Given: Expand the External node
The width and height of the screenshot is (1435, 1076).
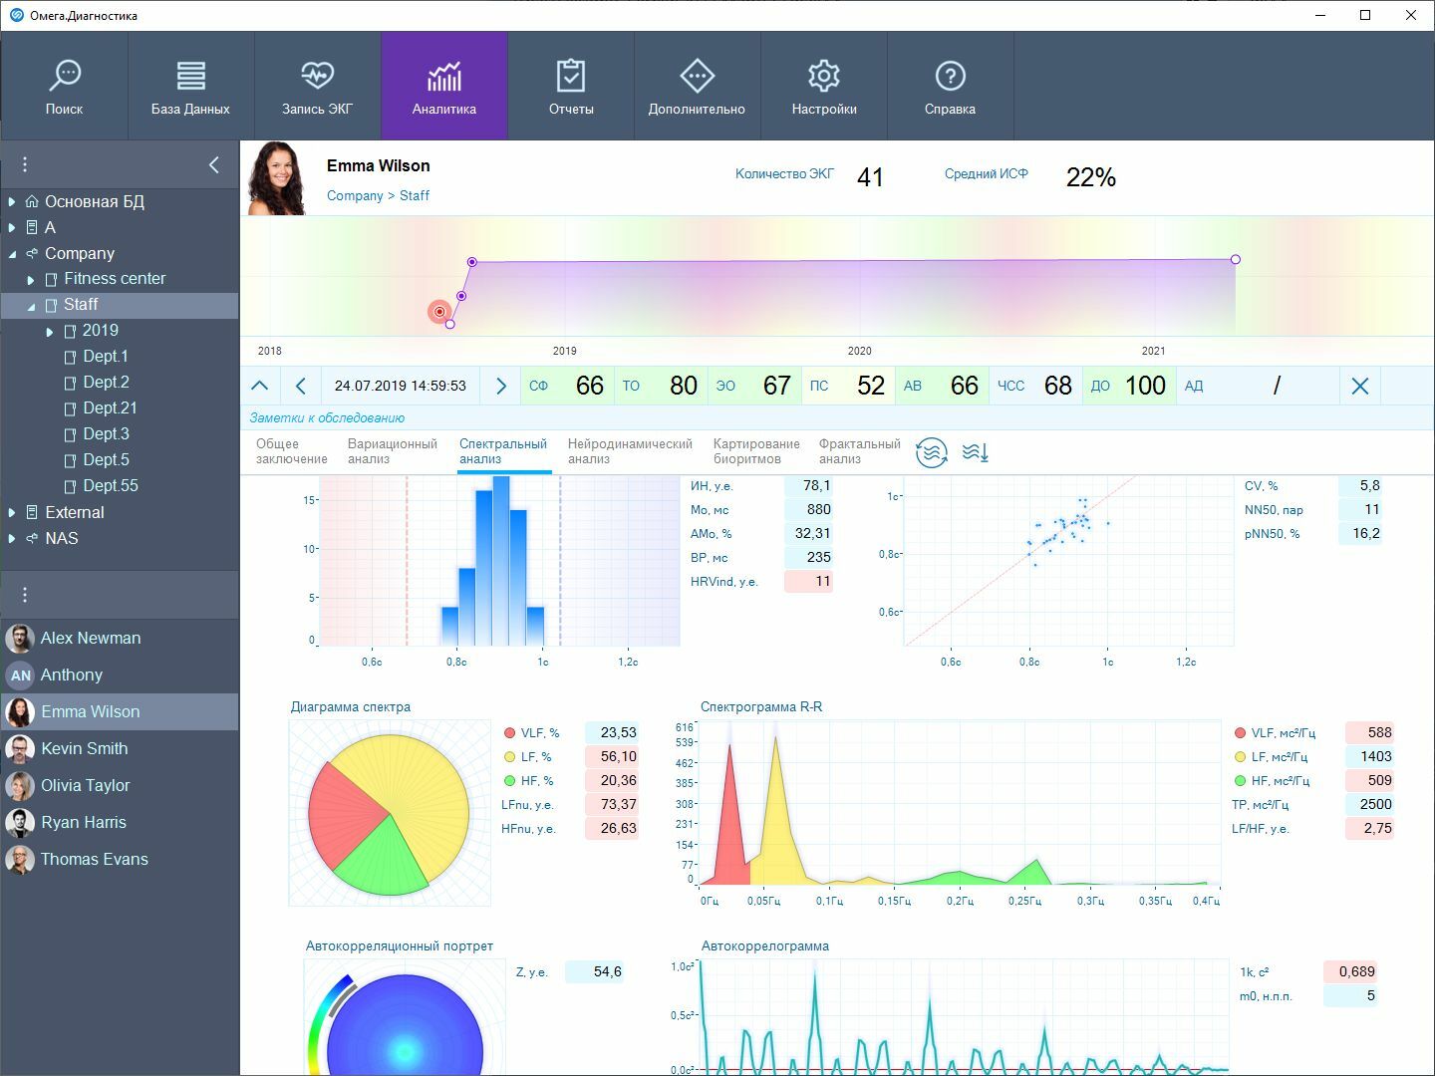Looking at the screenshot, I should pyautogui.click(x=12, y=512).
